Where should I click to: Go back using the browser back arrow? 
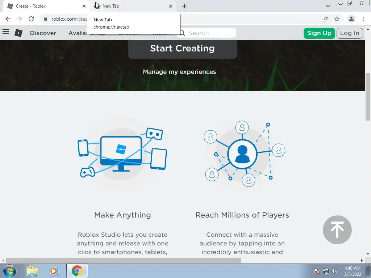[x=8, y=19]
